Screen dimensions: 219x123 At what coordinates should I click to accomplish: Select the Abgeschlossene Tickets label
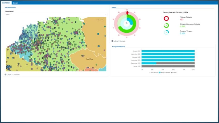pos(190,24)
